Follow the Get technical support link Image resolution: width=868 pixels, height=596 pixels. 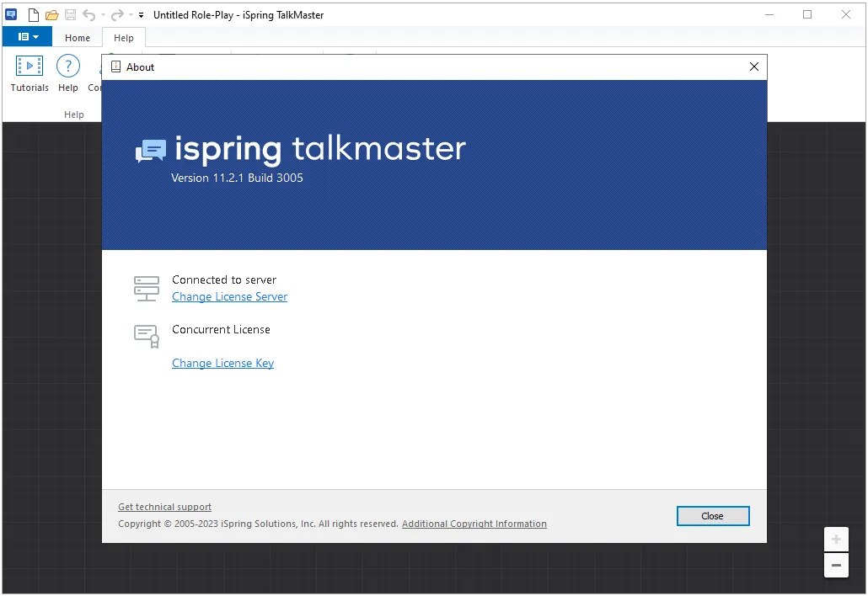pyautogui.click(x=164, y=507)
